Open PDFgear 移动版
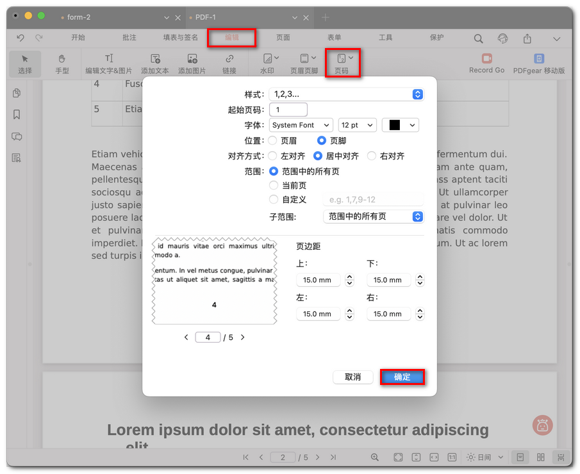The image size is (580, 474). click(x=539, y=63)
